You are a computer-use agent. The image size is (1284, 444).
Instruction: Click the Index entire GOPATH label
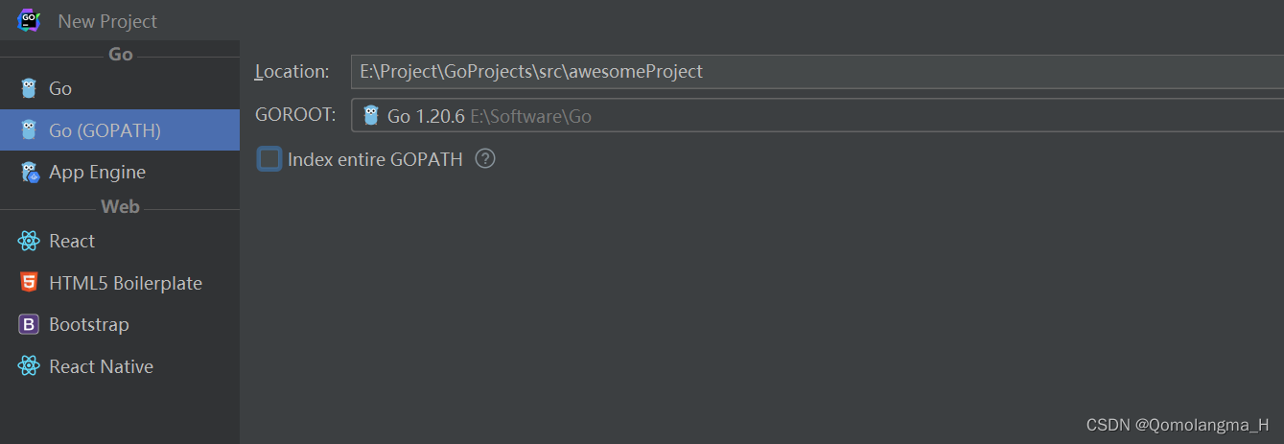pos(375,159)
